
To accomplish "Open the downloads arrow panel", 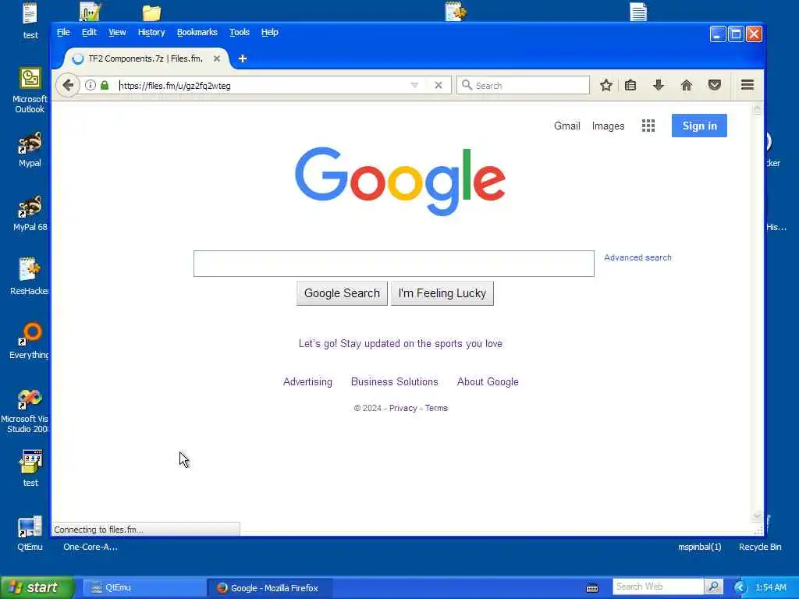I will 659,85.
